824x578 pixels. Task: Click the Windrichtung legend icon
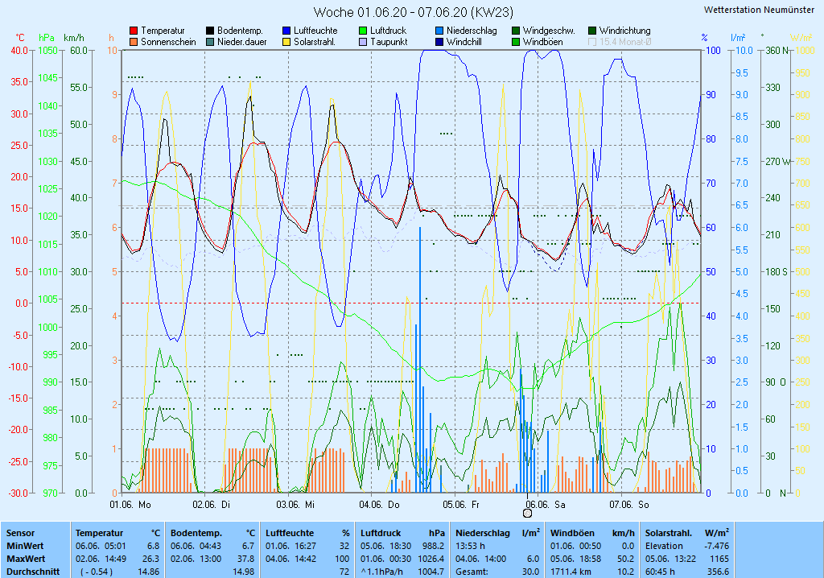(593, 31)
